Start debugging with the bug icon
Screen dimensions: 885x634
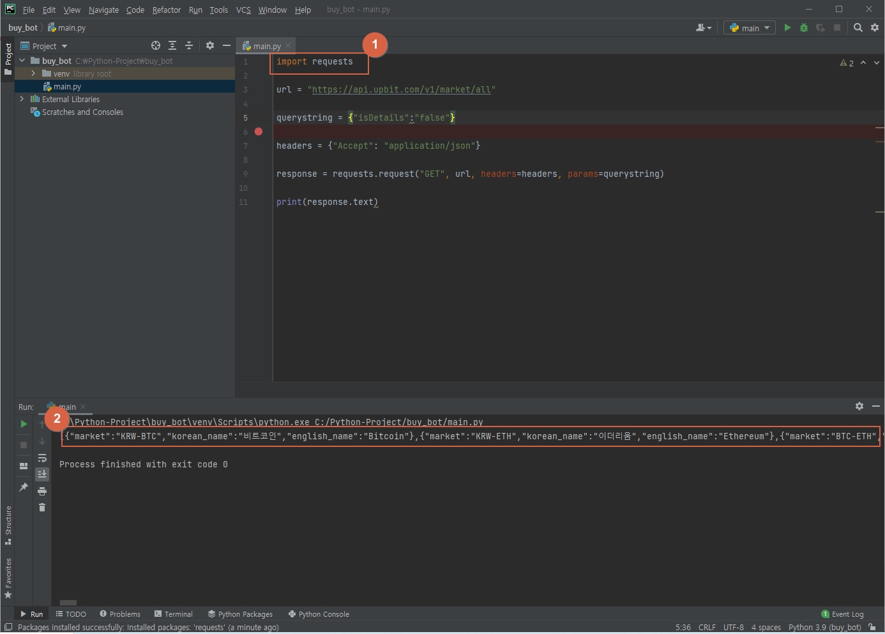tap(804, 27)
